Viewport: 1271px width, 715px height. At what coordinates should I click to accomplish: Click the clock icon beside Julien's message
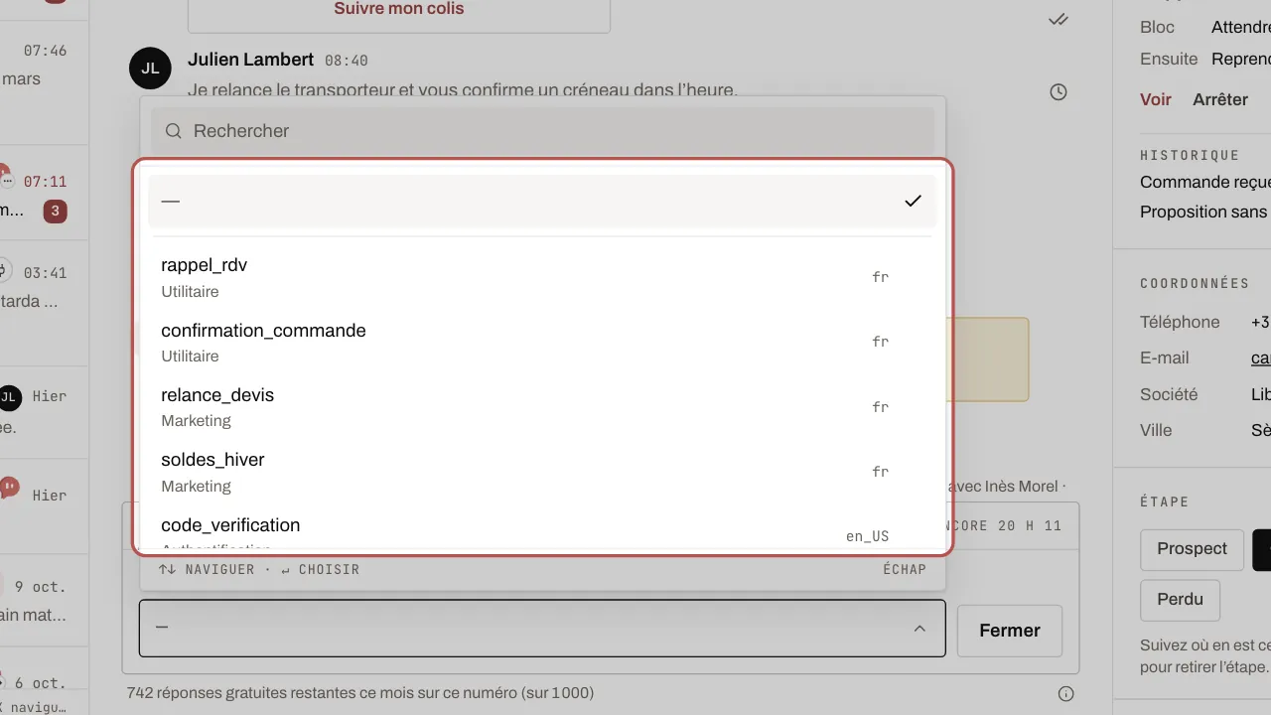tap(1059, 92)
